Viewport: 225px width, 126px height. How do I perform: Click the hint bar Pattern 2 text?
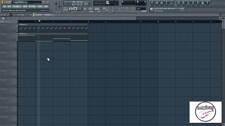[x=44, y=10]
